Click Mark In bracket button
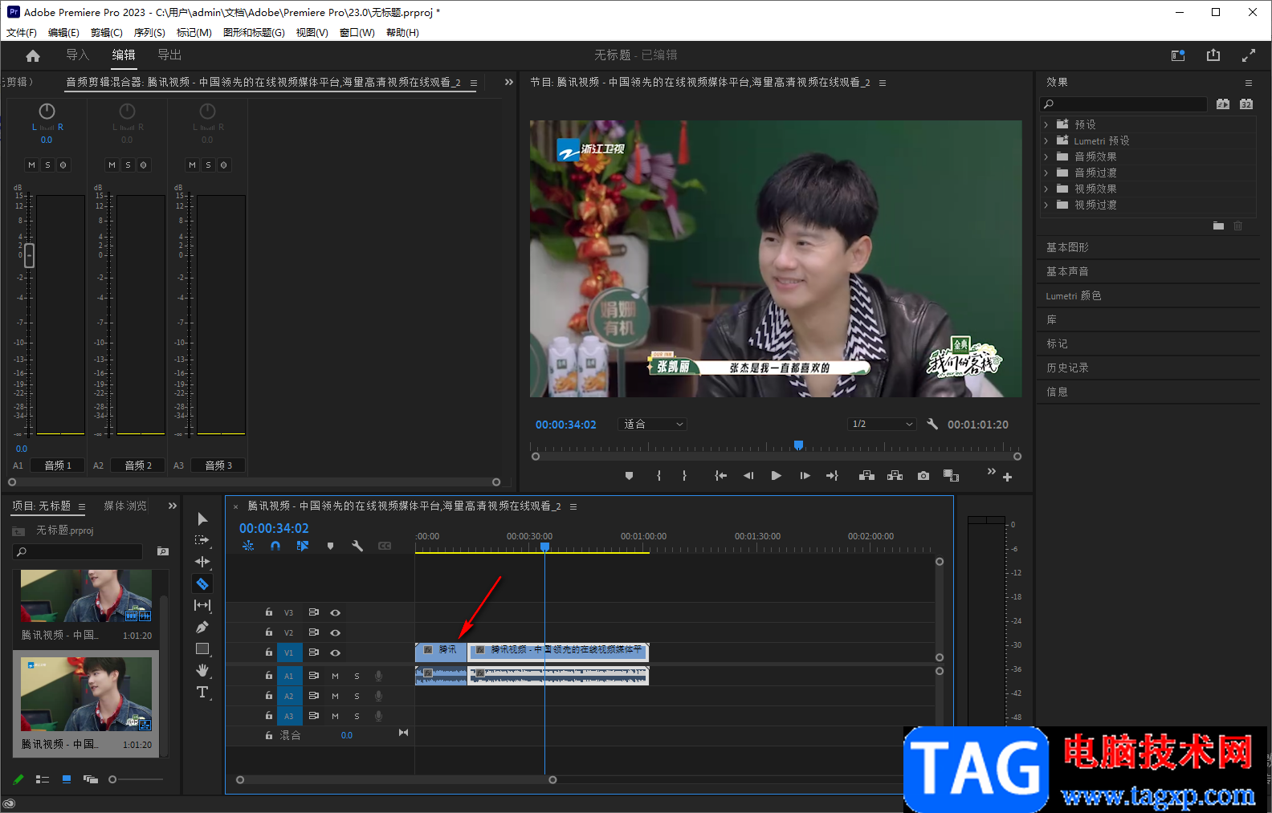This screenshot has width=1272, height=813. tap(659, 476)
